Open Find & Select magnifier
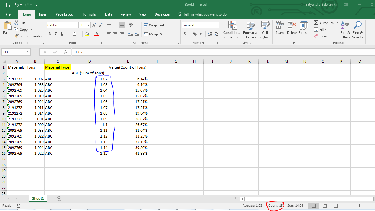The width and height of the screenshot is (375, 211). click(357, 30)
